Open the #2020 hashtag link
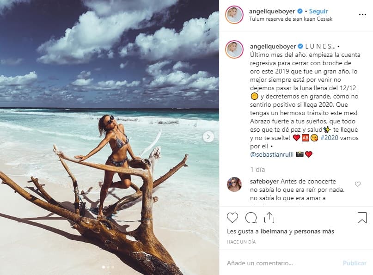Image resolution: width=373 pixels, height=275 pixels. tap(328, 138)
